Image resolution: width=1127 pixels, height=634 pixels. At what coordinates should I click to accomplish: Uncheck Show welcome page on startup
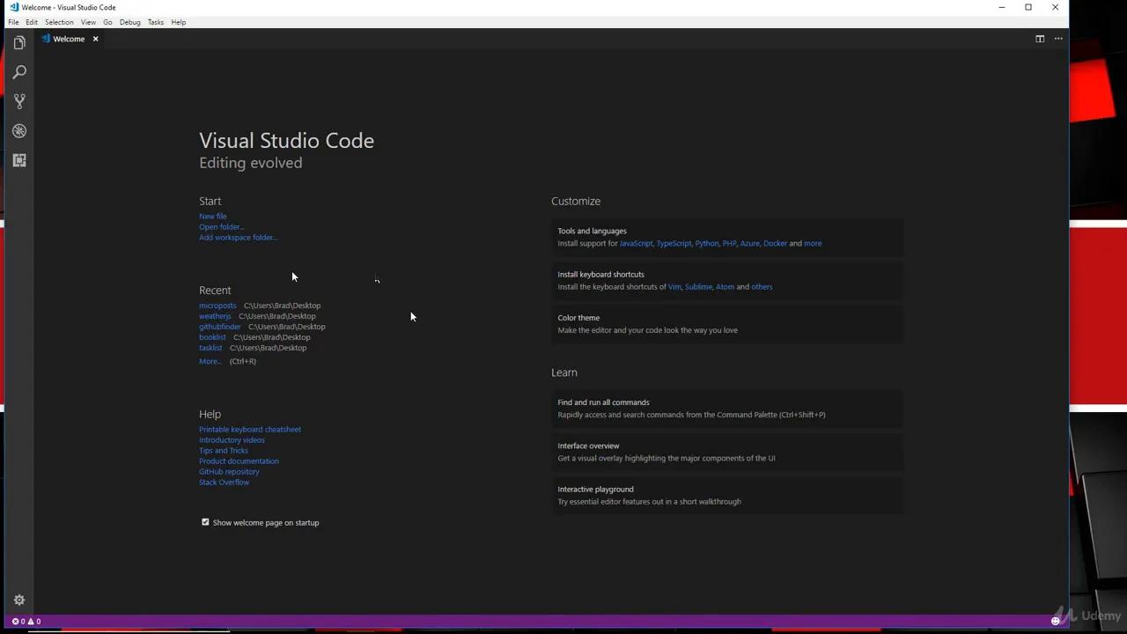(205, 522)
